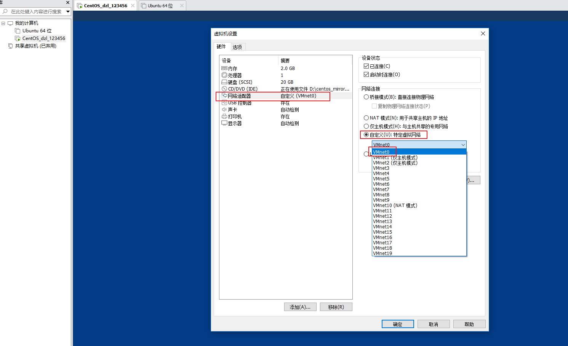The width and height of the screenshot is (568, 346).
Task: Close the library sidebar panel
Action: [x=68, y=2]
